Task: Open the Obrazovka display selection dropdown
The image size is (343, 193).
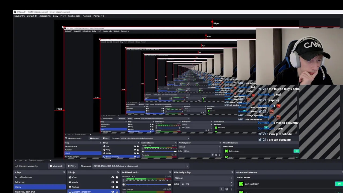Action: (x=141, y=166)
